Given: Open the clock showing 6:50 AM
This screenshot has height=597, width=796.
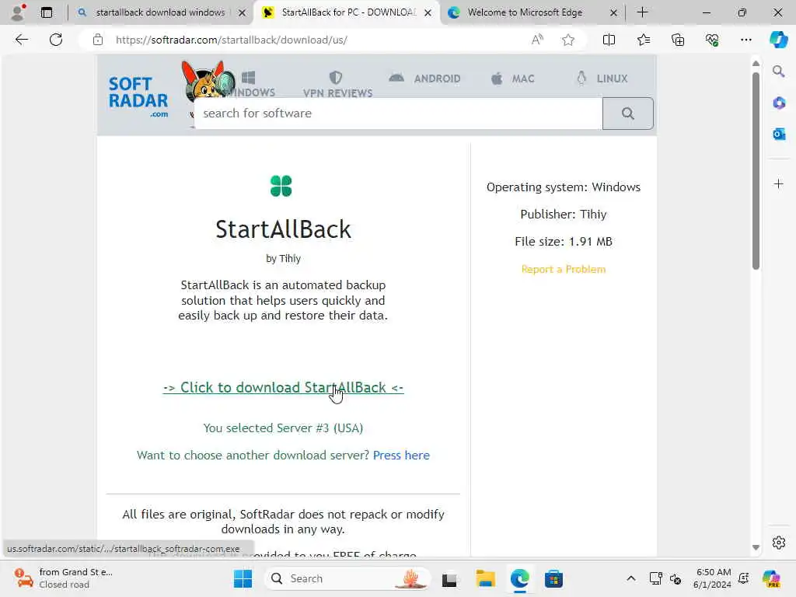Looking at the screenshot, I should pos(713,578).
